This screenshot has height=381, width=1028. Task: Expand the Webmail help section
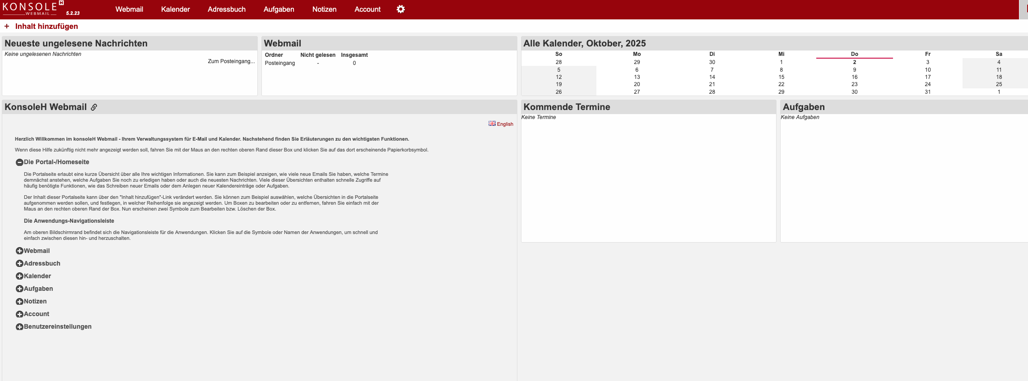coord(19,251)
